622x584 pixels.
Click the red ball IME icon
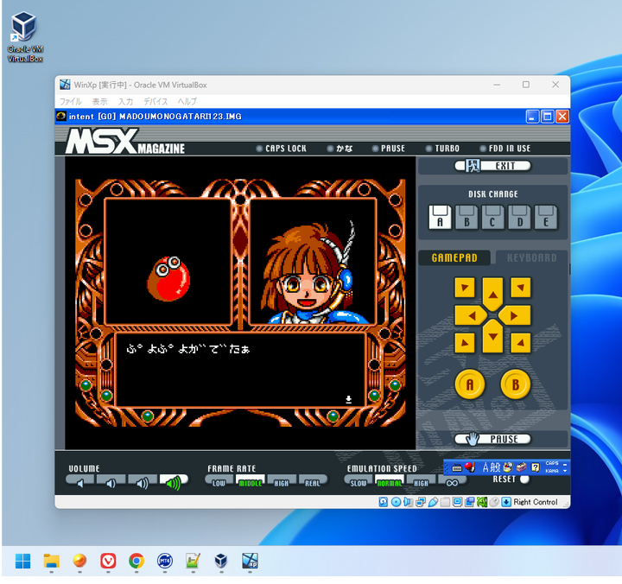point(470,467)
